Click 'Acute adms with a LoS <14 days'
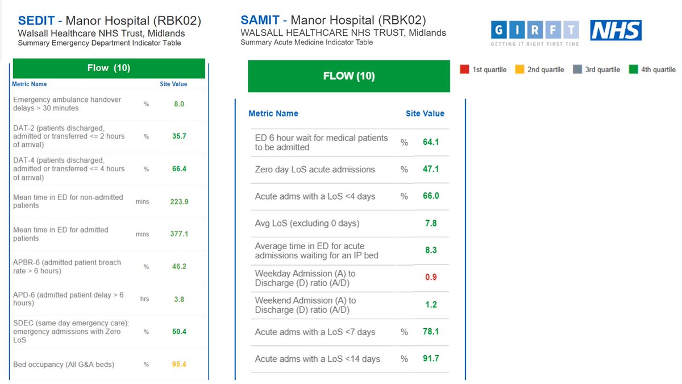This screenshot has height=384, width=682. tap(317, 359)
